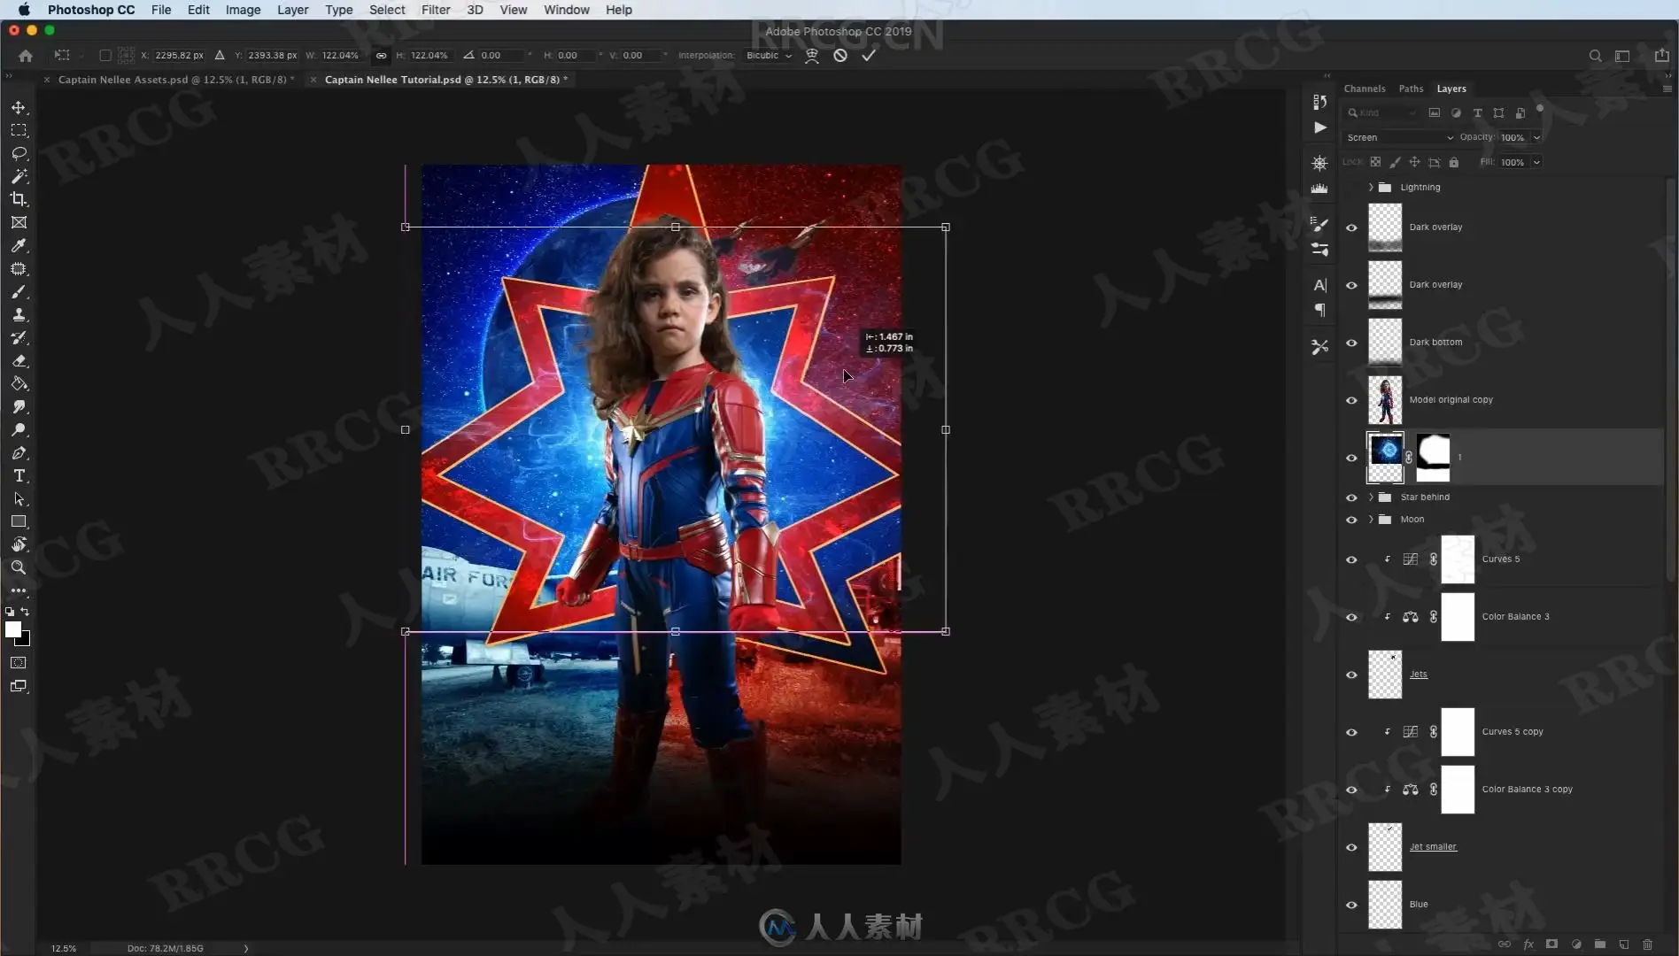Toggle visibility of the Blue layer

pyautogui.click(x=1351, y=905)
